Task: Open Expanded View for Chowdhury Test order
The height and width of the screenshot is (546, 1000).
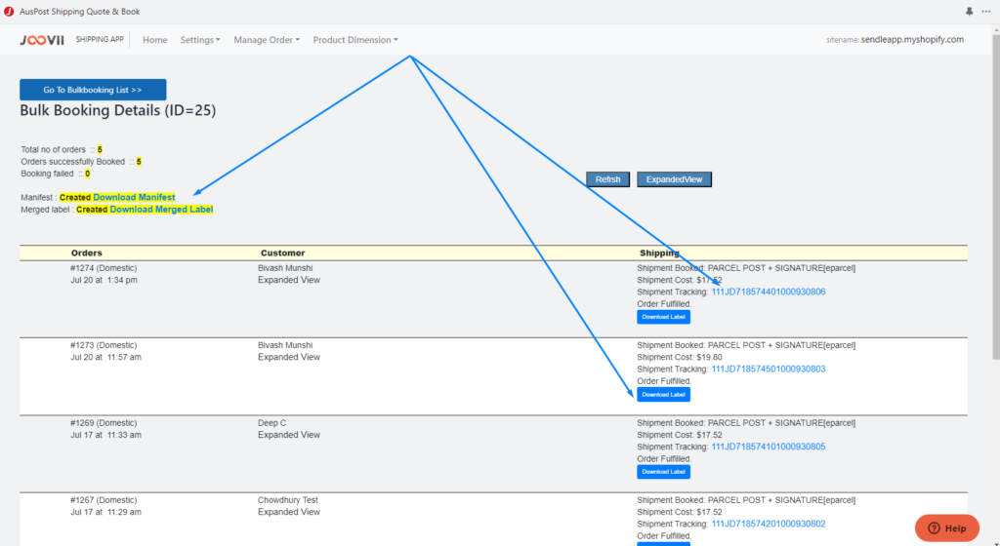Action: click(289, 512)
